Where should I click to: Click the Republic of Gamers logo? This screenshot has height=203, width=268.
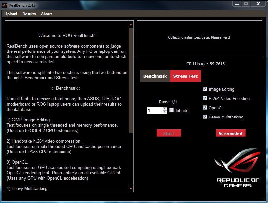pyautogui.click(x=238, y=168)
